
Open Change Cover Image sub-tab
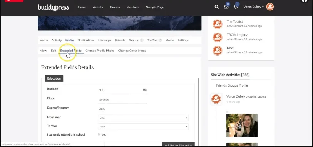pos(132,51)
